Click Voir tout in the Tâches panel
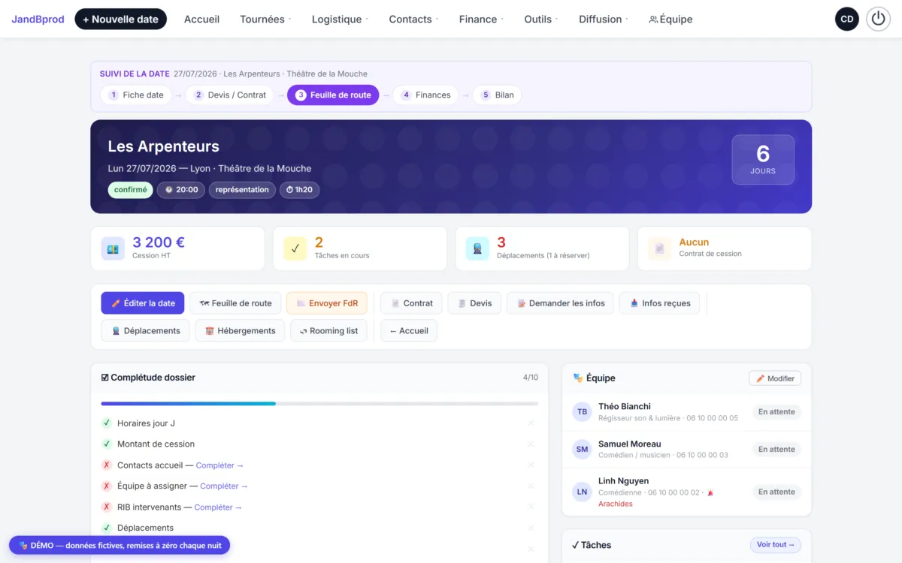 pyautogui.click(x=776, y=545)
